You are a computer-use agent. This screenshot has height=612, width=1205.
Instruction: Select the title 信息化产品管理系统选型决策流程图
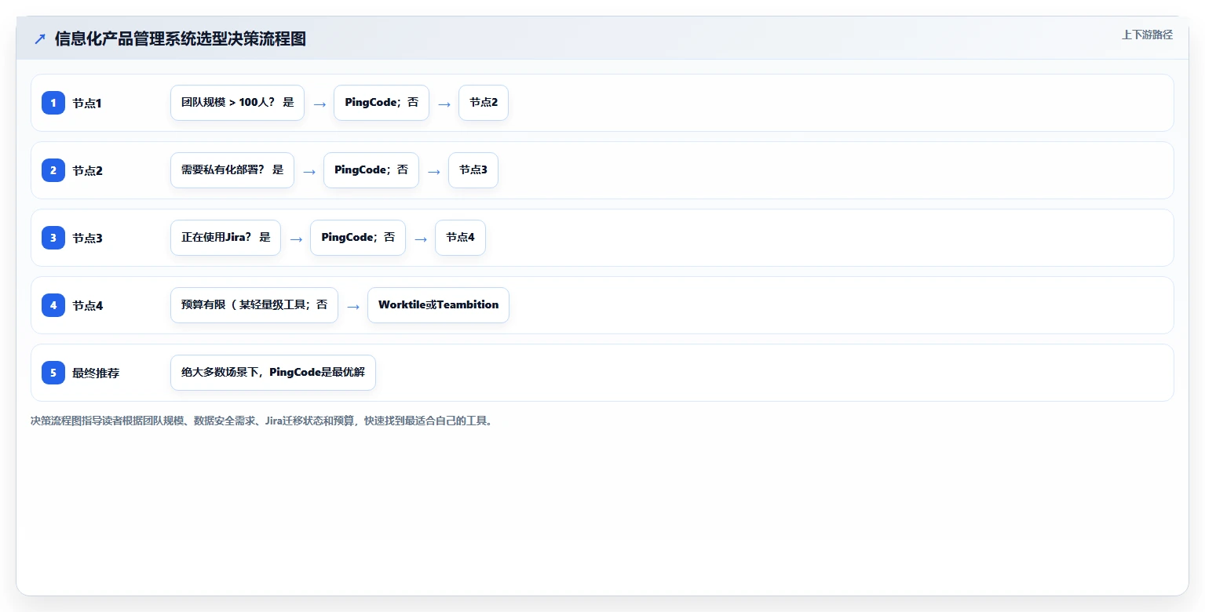[181, 38]
